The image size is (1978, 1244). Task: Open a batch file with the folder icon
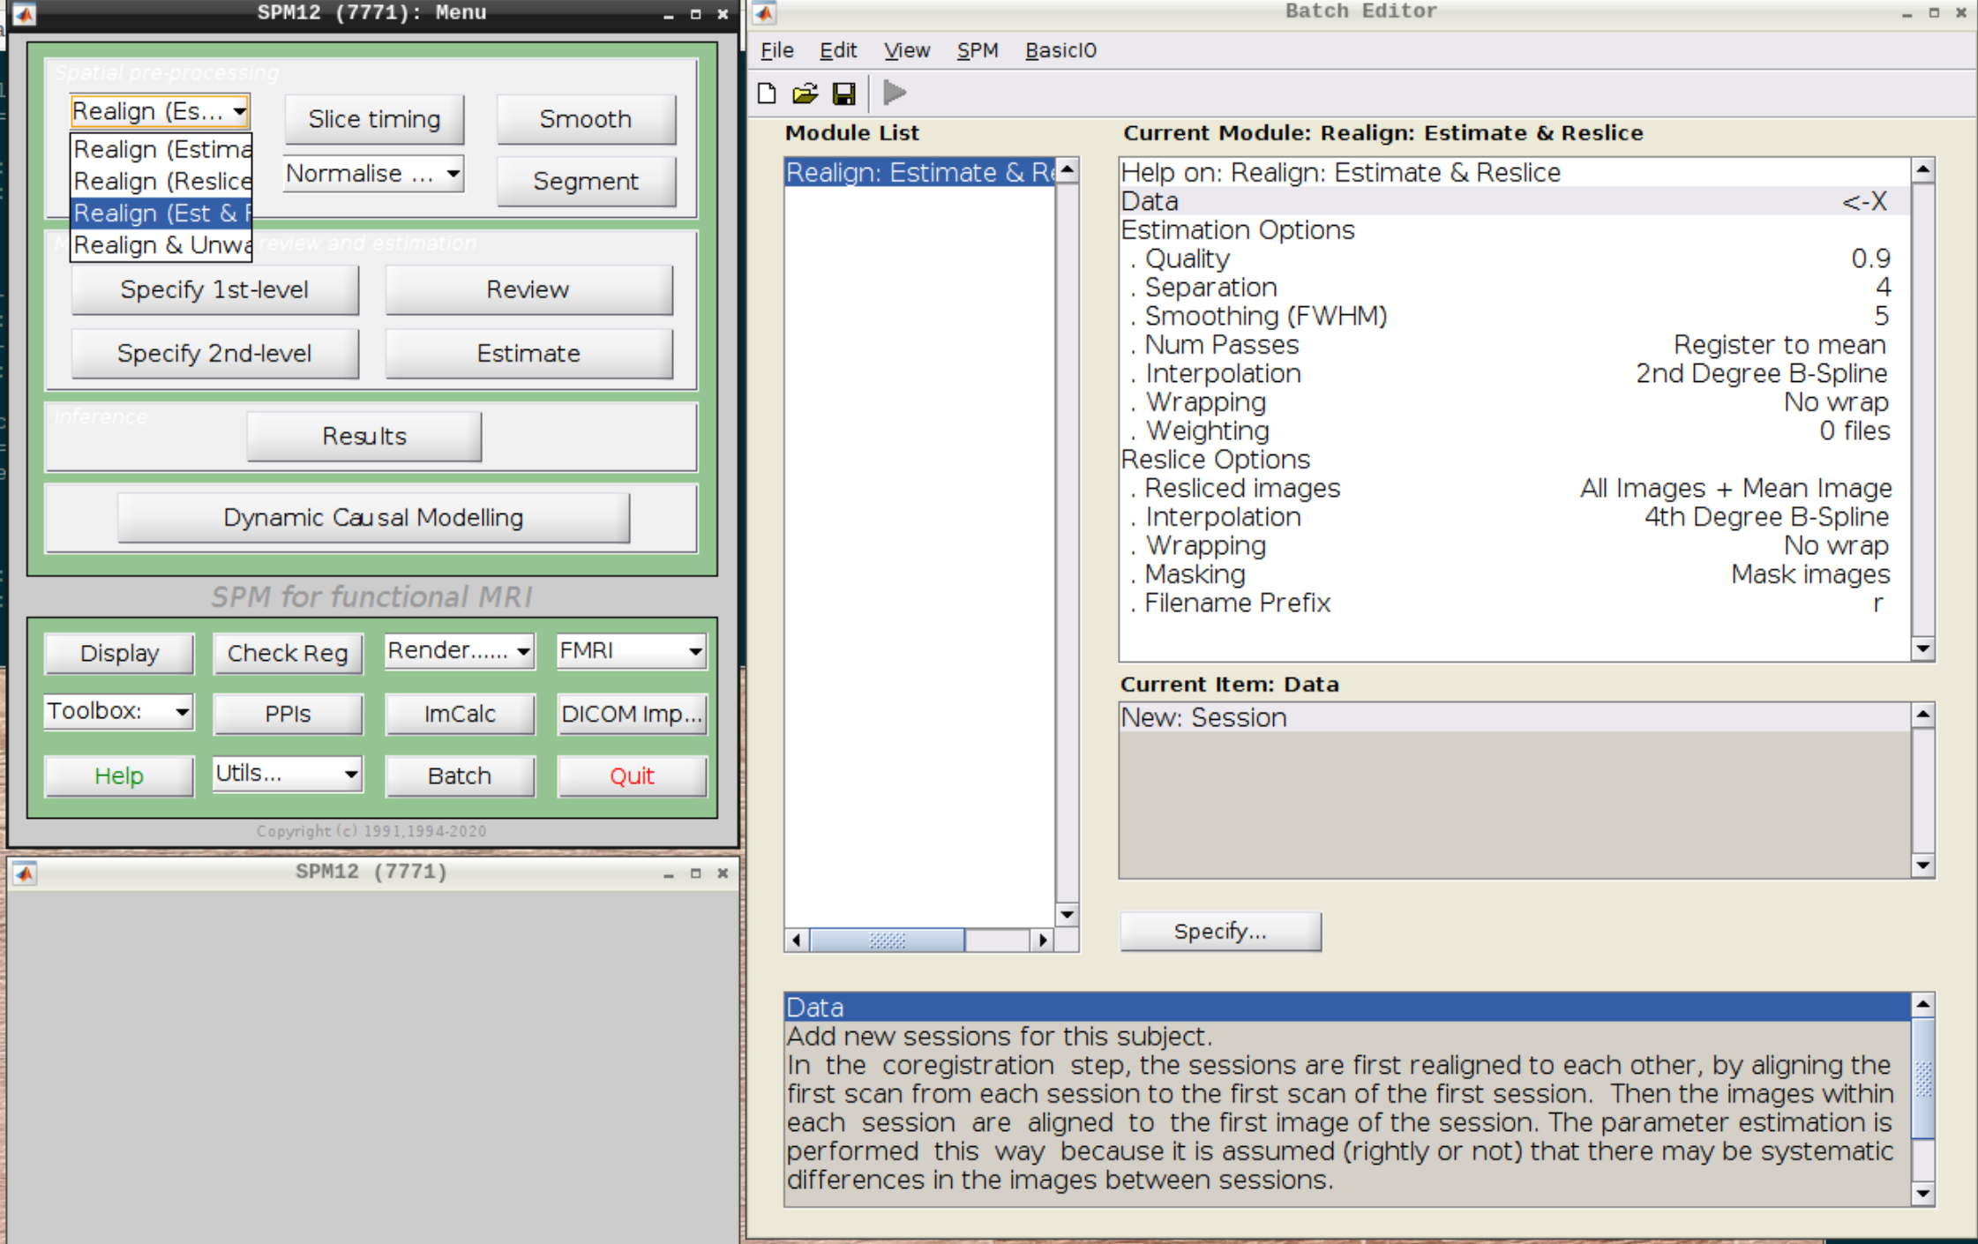click(805, 94)
